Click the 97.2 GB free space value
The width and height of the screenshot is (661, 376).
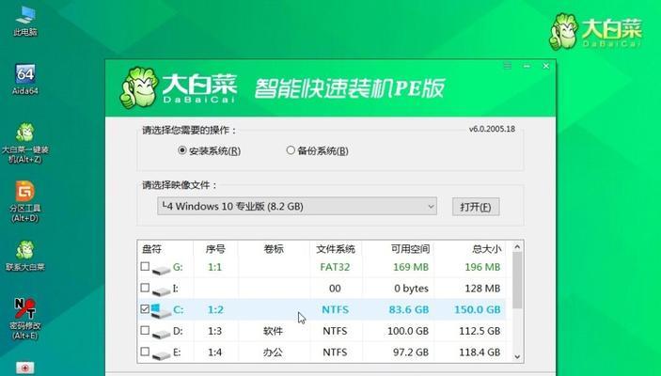coord(411,352)
